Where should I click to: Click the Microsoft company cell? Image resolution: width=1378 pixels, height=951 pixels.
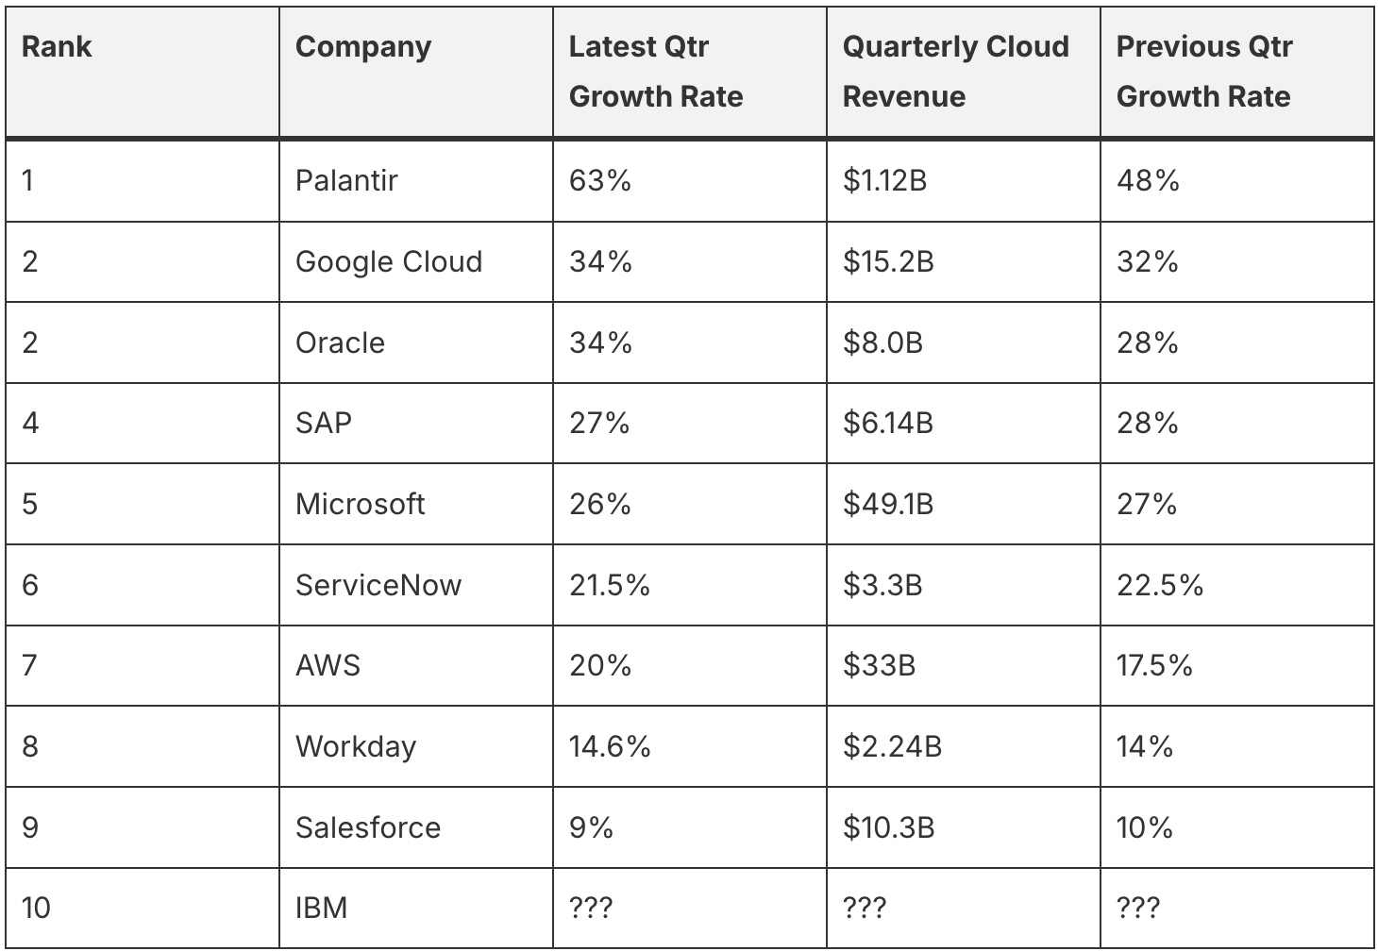click(x=360, y=504)
